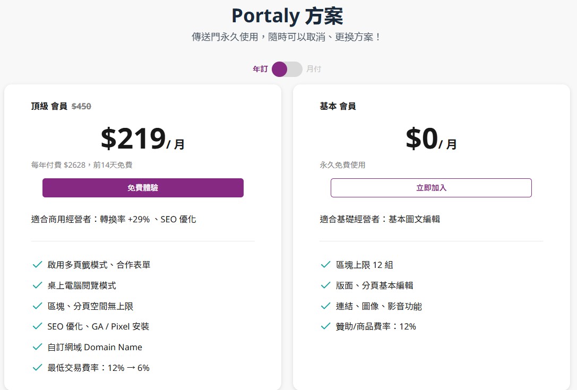Click the 免費體驗 button

point(143,187)
